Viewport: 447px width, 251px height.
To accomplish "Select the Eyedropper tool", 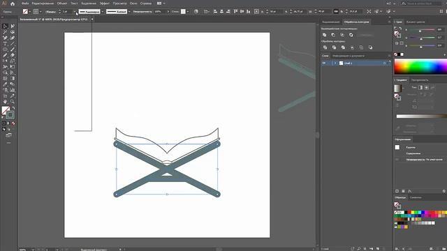I will coord(5,84).
